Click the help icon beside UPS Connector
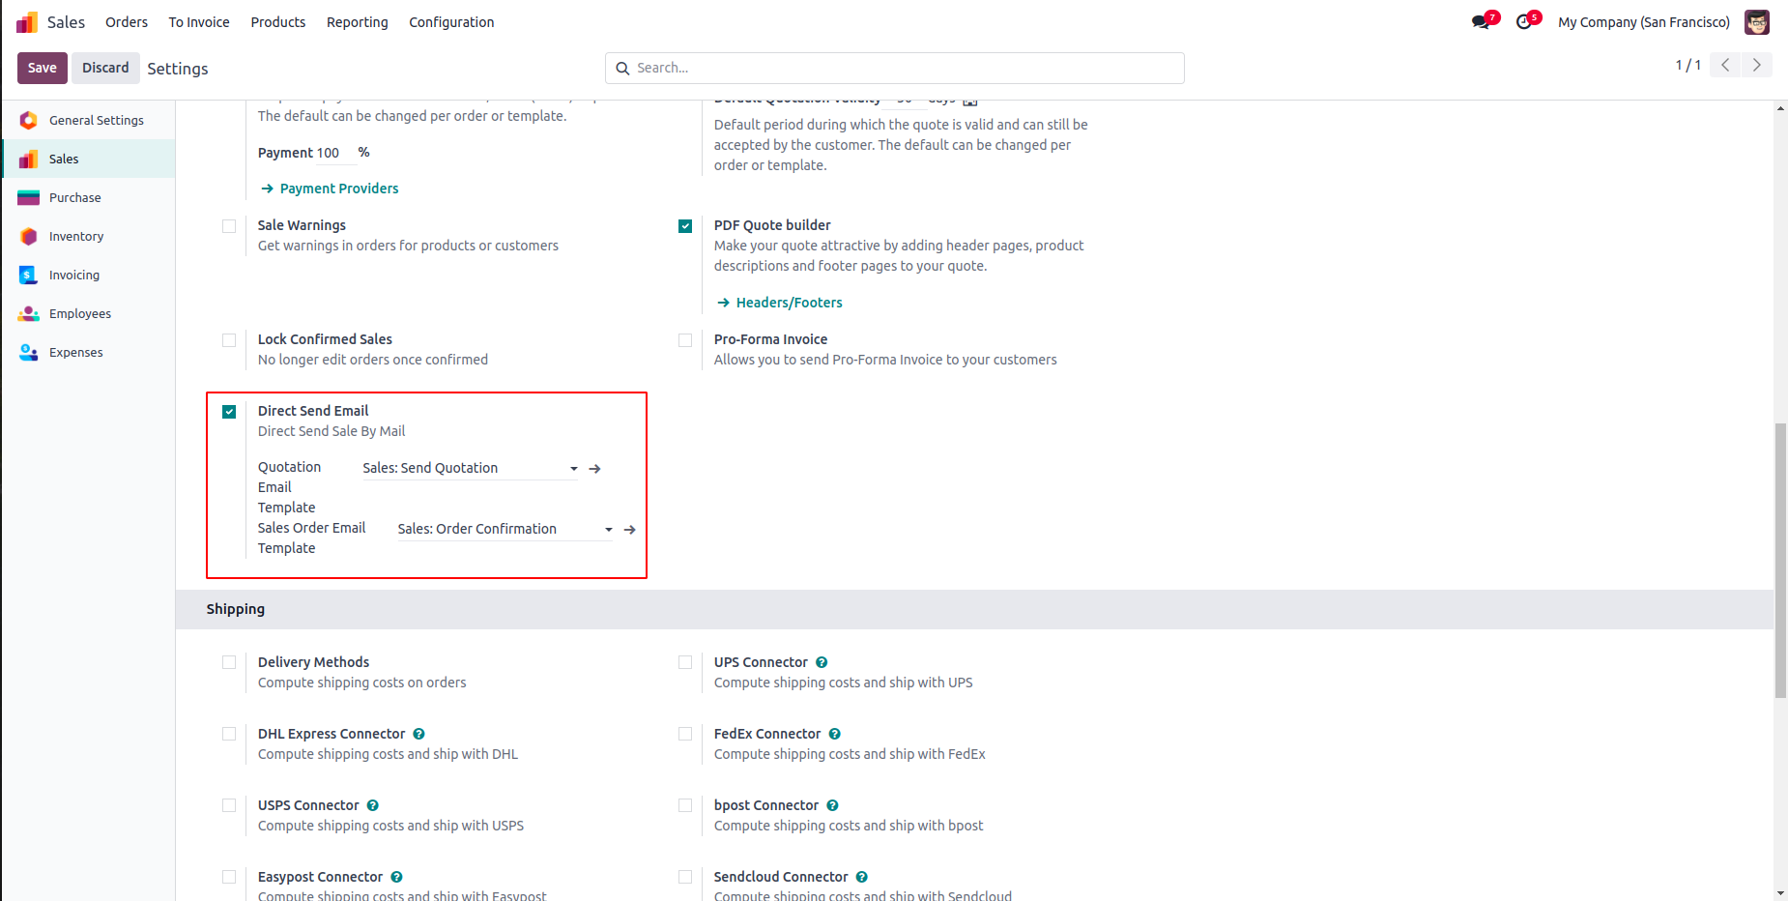The height and width of the screenshot is (901, 1788). pos(822,662)
